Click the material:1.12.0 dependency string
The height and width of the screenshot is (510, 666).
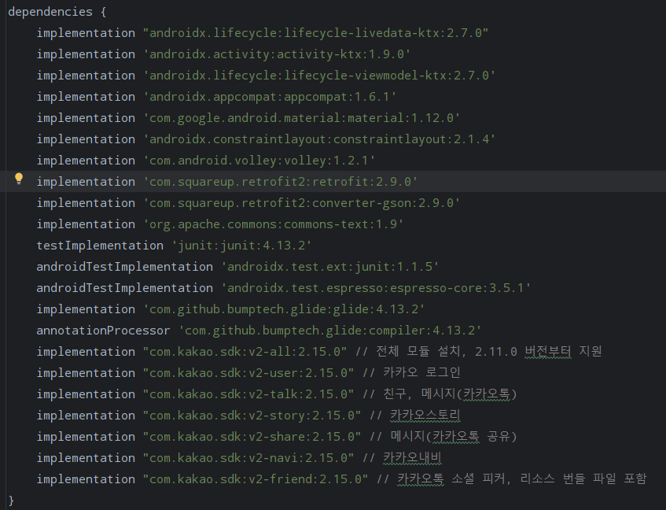coord(302,118)
